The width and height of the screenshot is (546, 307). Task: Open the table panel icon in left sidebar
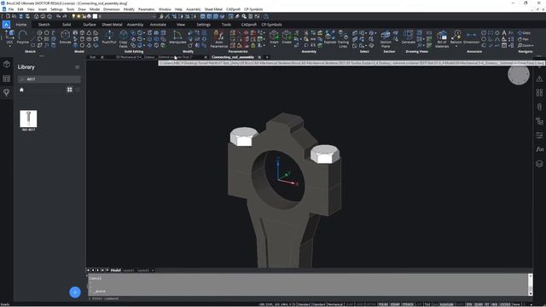click(7, 78)
